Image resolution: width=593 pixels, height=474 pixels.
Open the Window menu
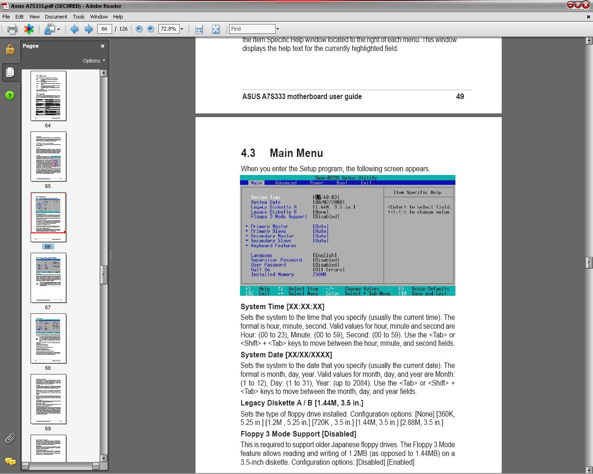(99, 17)
